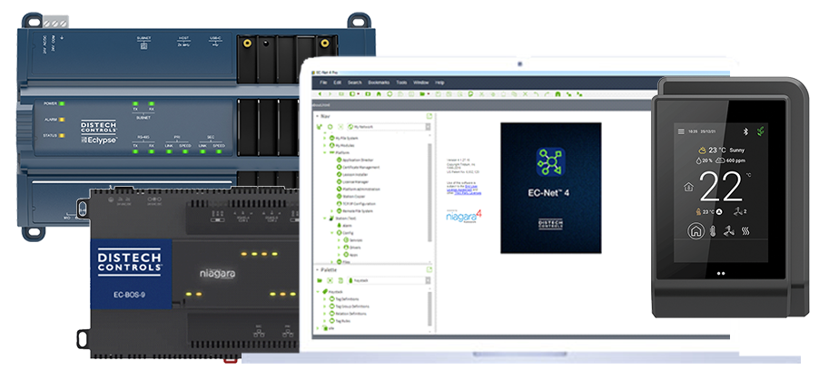This screenshot has height=379, width=819.
Task: Select TCP/IP Configuration in Nav tree
Action: [360, 204]
